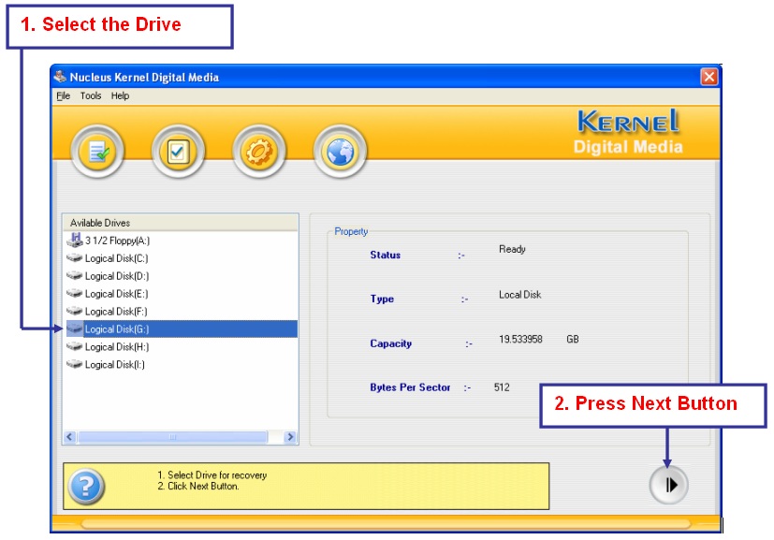Click the disk icon beside Logical Disk(E:)
This screenshot has height=540, width=774.
pos(75,293)
